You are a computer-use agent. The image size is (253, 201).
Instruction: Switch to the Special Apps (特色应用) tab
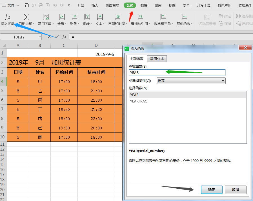click(x=225, y=5)
